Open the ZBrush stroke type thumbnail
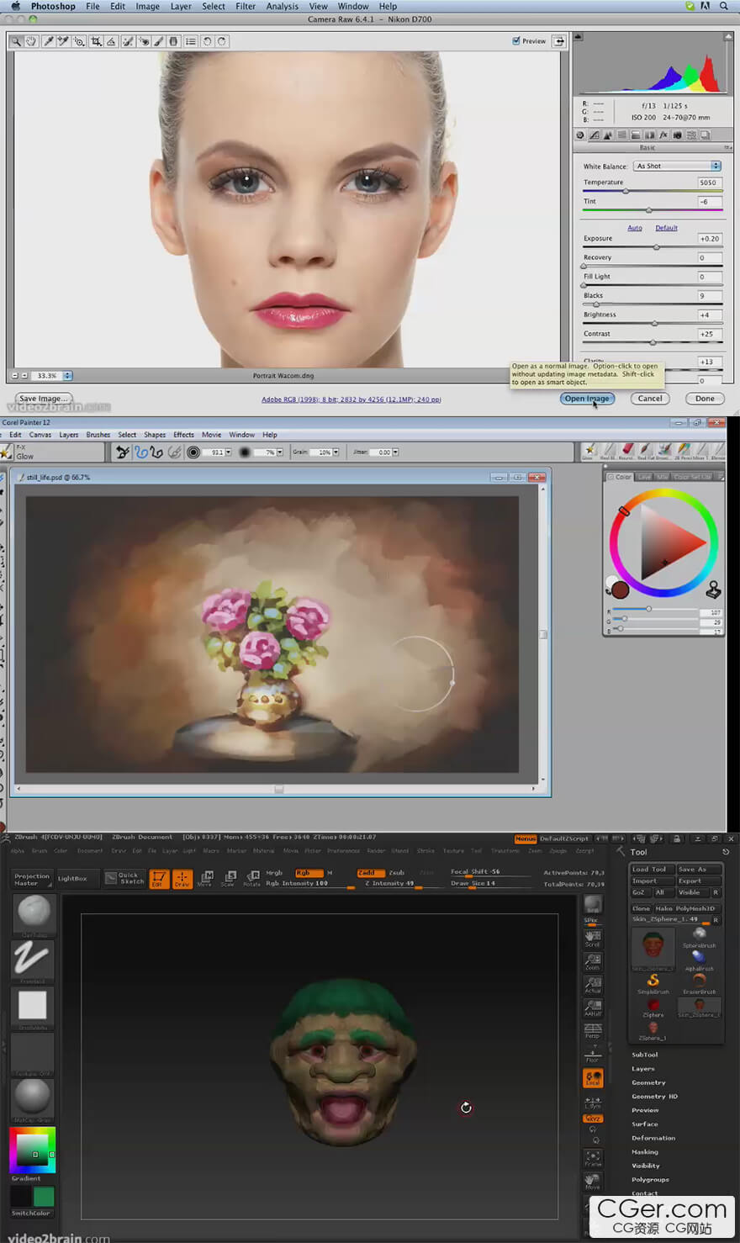This screenshot has width=740, height=1243. (x=33, y=958)
